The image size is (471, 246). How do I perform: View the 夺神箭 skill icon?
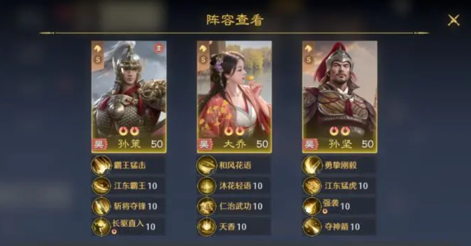312,226
